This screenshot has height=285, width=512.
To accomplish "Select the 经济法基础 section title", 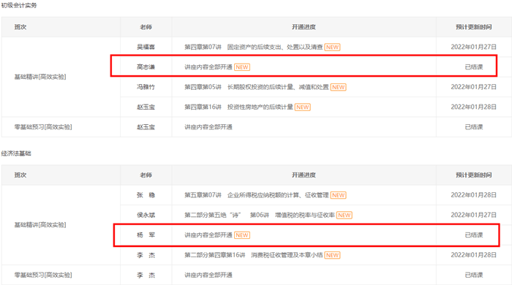I will point(16,153).
